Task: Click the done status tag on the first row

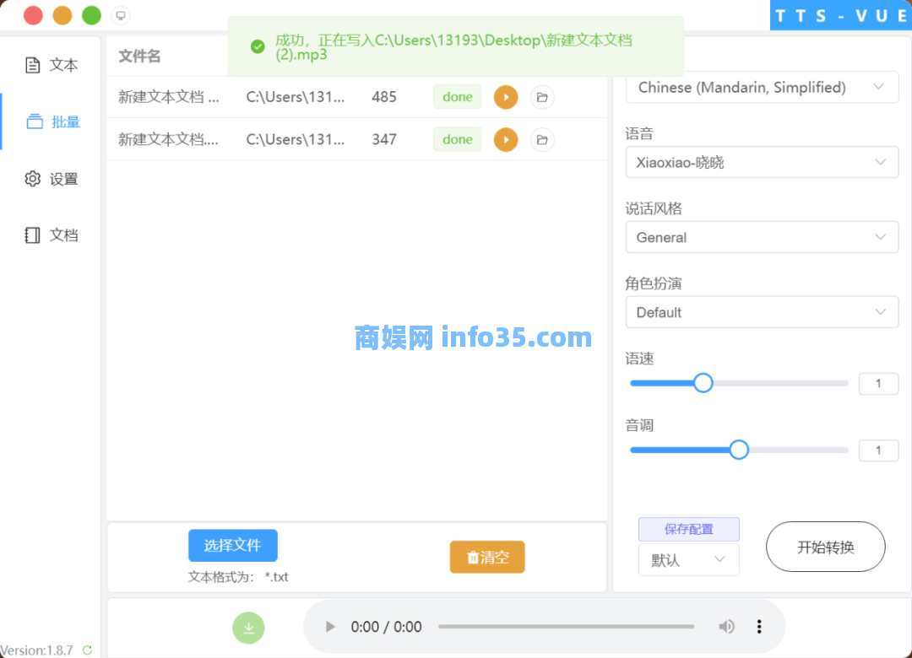Action: pos(457,97)
